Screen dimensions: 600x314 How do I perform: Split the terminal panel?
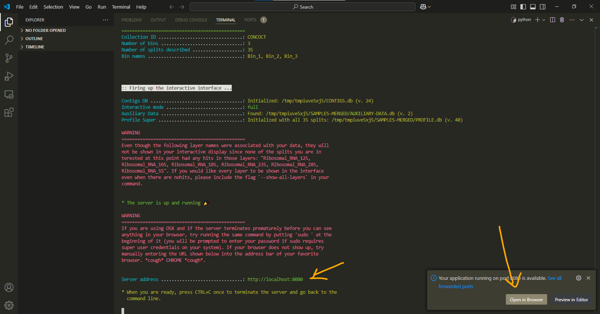[552, 20]
